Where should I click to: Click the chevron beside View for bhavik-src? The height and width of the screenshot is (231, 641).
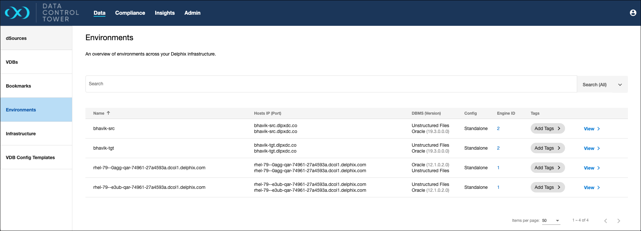[598, 129]
